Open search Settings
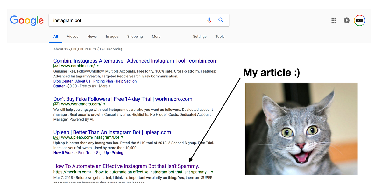Viewport: 382px width, 193px height. [x=200, y=37]
